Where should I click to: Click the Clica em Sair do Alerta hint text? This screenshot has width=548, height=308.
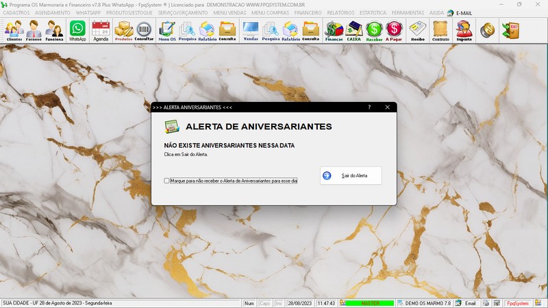coord(186,155)
